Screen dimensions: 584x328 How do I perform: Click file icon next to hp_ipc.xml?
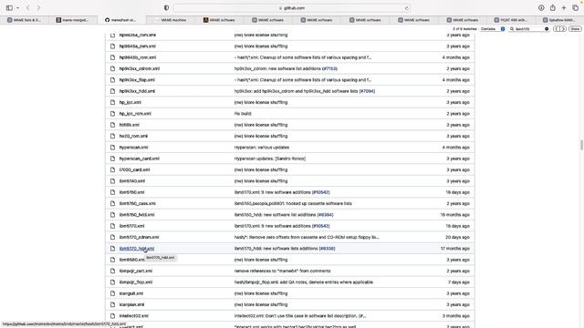(112, 102)
